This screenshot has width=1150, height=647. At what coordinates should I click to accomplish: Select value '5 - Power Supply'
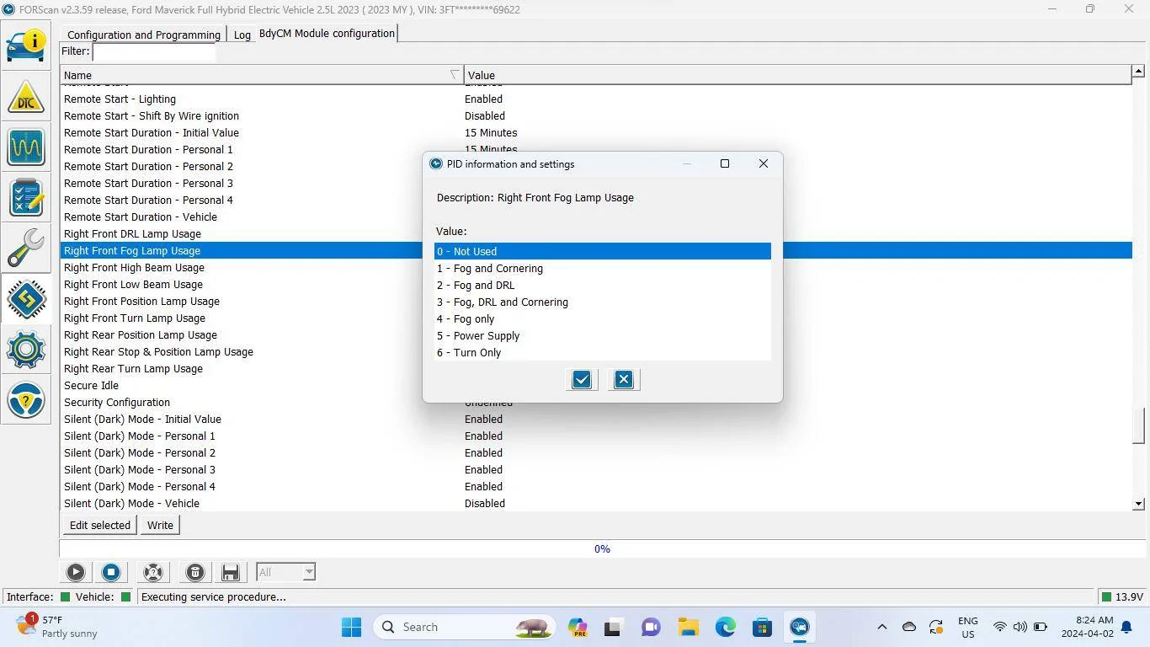(603, 335)
